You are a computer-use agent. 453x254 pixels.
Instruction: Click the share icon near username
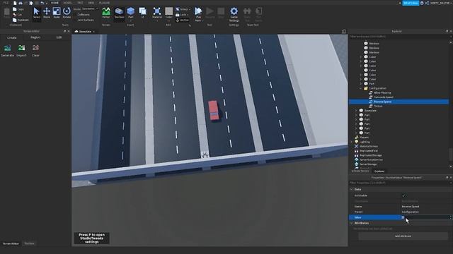(427, 3)
